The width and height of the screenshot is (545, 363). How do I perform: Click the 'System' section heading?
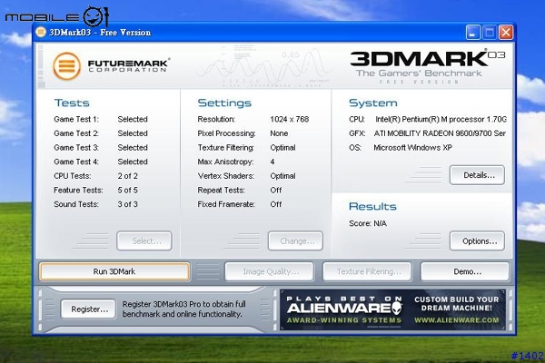tap(373, 103)
